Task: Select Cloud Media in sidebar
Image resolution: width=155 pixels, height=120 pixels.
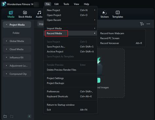Action: click(17, 49)
